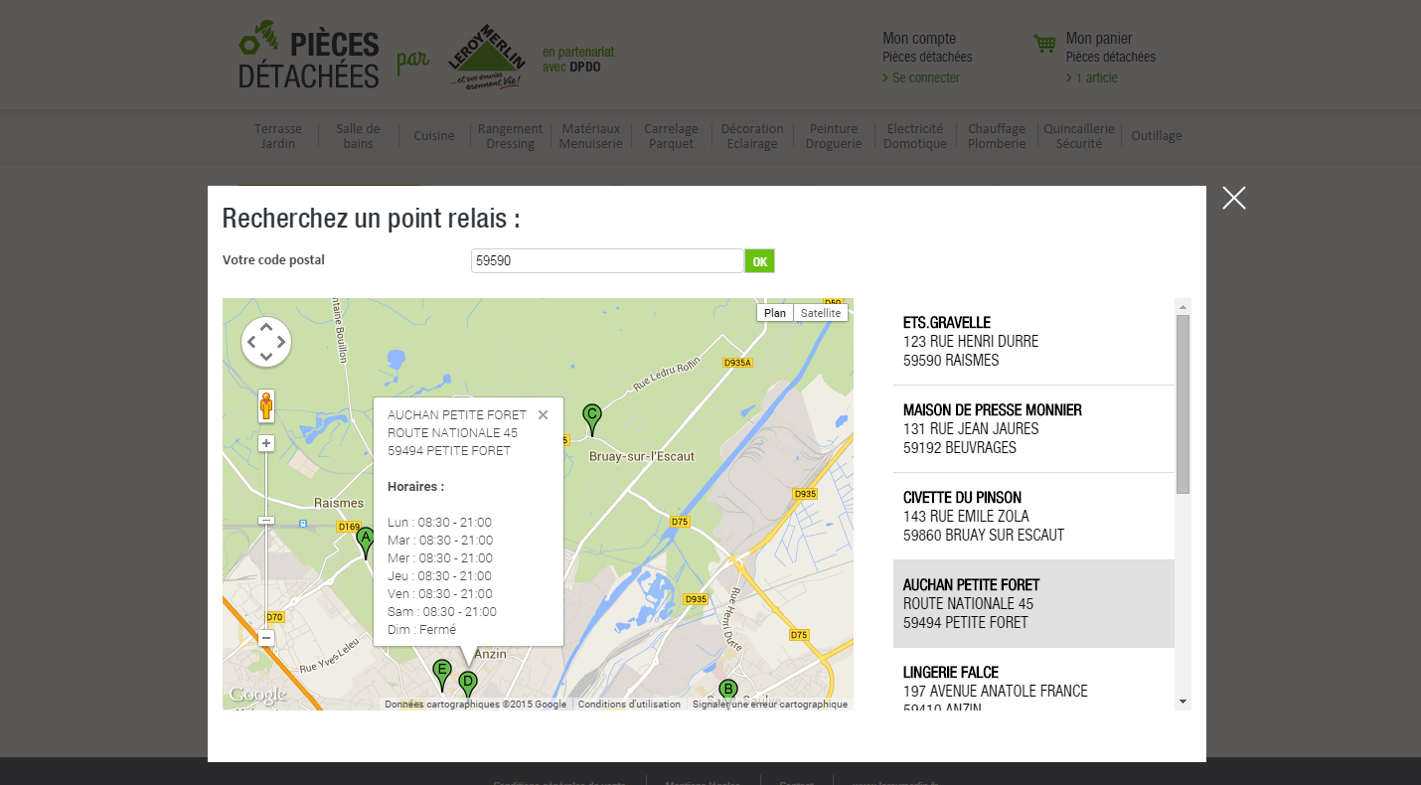Switch the map to Plan view
Screen dimensions: 1421x785
775,313
